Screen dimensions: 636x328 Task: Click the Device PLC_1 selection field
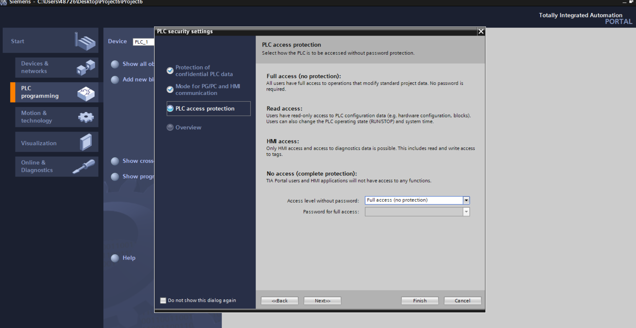[143, 42]
